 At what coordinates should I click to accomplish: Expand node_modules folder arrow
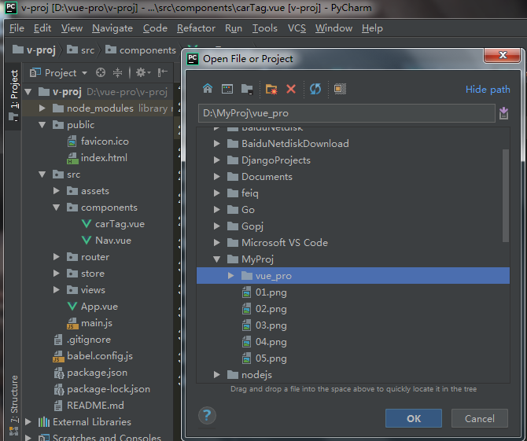pyautogui.click(x=42, y=108)
